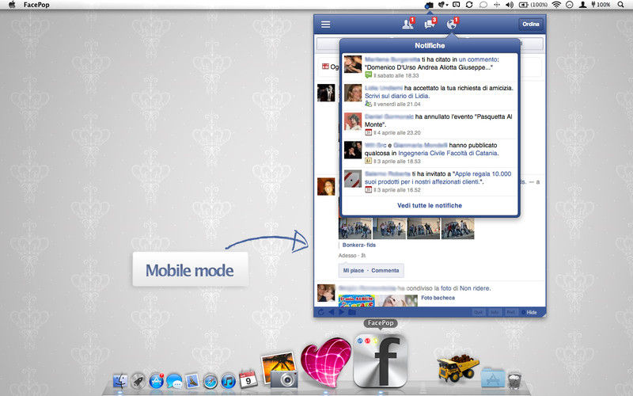The image size is (633, 396).
Task: Open Launchpad from the Dock
Action: click(x=138, y=381)
